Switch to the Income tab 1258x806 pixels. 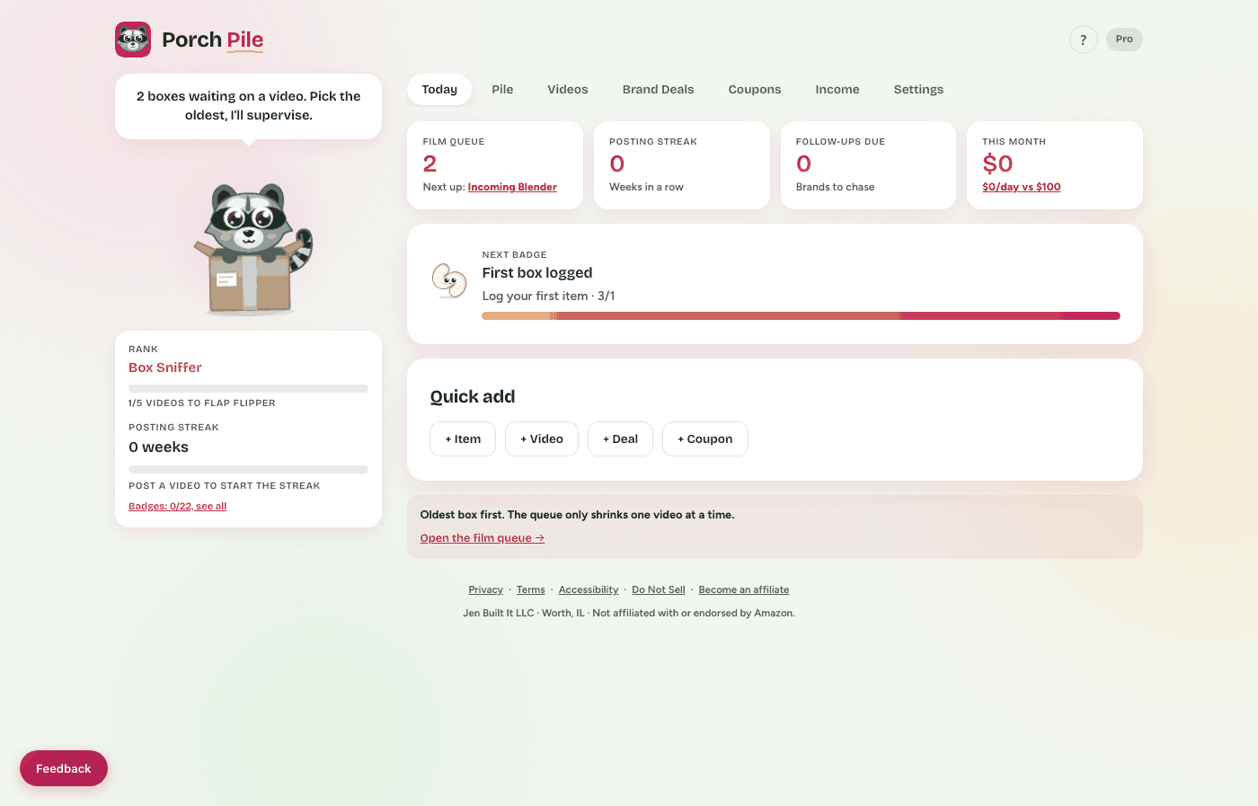(x=837, y=90)
